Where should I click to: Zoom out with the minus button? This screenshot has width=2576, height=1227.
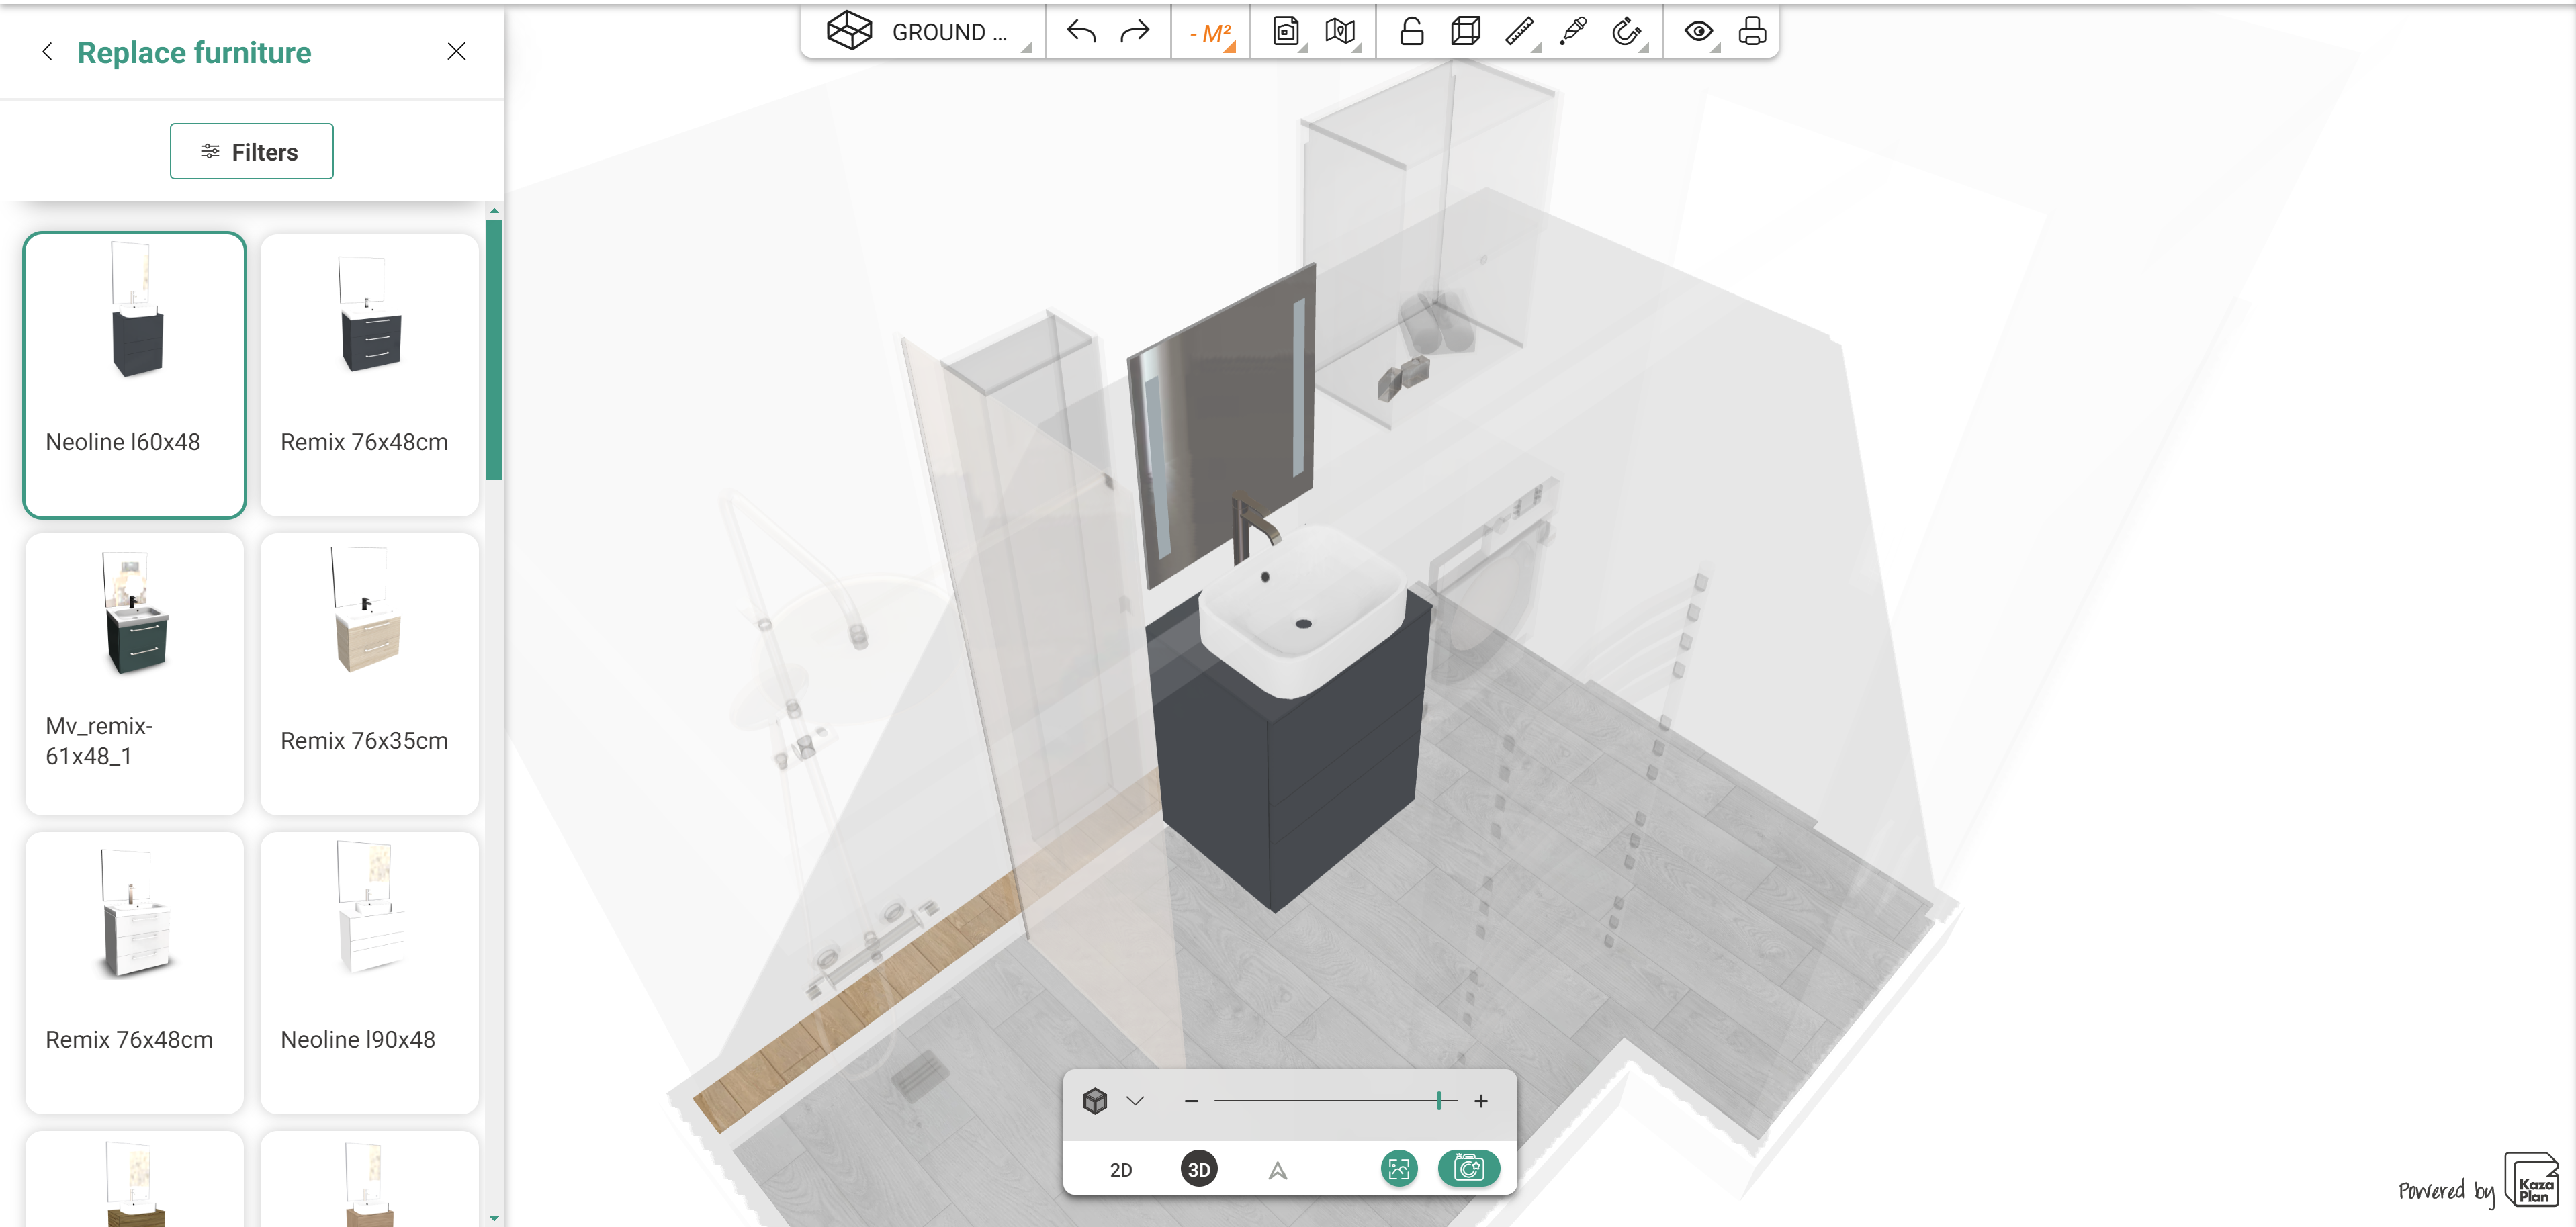1191,1101
